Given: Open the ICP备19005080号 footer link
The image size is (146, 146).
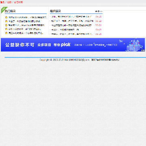Looking at the screenshot, I should [x=101, y=60].
